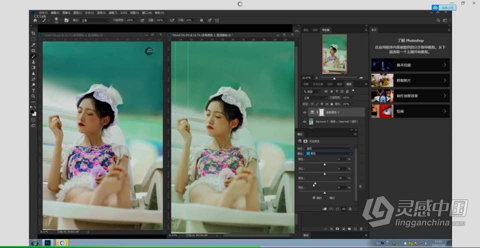Toggle the brush settings panel icon

(66, 20)
